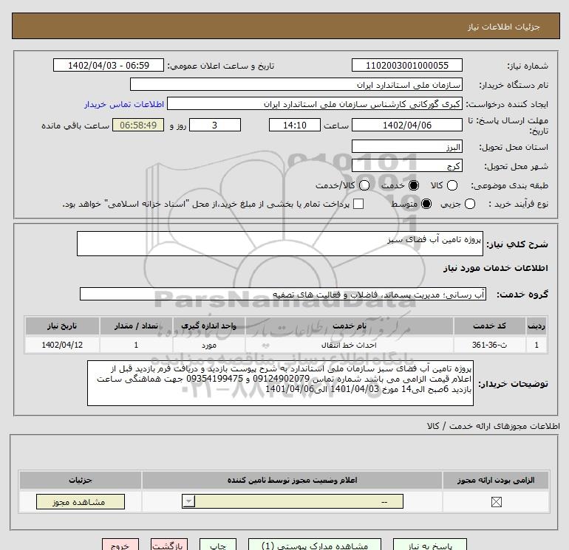569x550 pixels.
Task: Click the response deadline date 1402/04/06
Action: [x=406, y=125]
